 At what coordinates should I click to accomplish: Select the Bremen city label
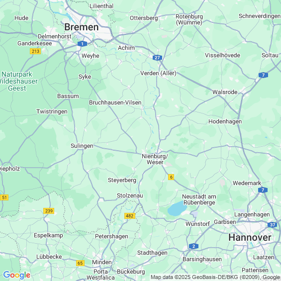pyautogui.click(x=82, y=27)
